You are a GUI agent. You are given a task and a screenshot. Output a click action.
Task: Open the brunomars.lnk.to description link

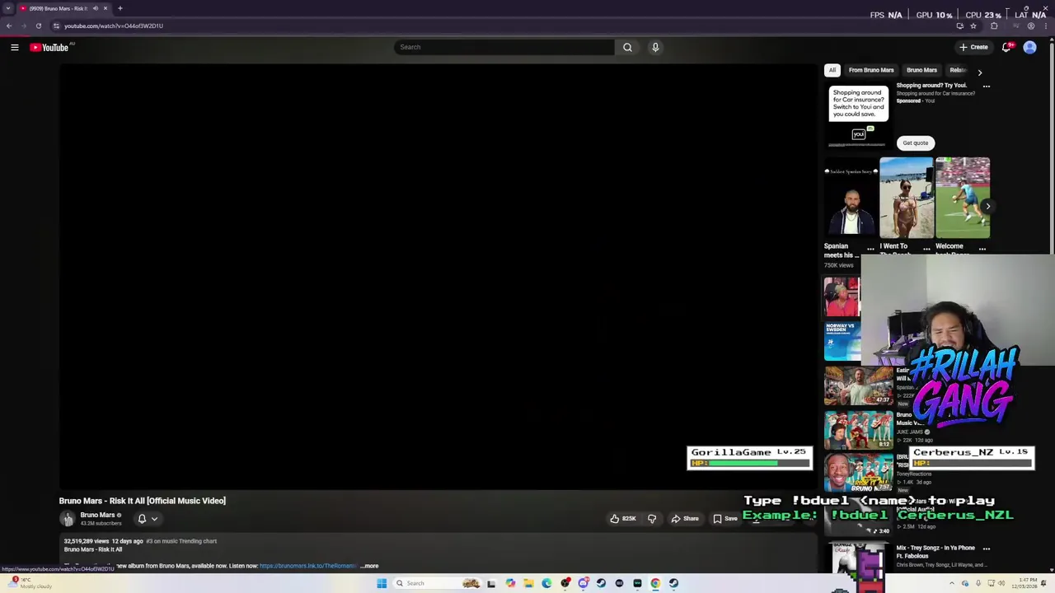[x=307, y=567]
